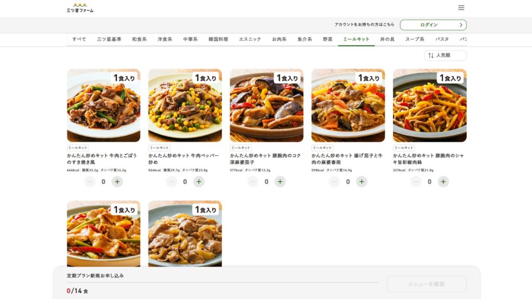Add 揚げ茄子と牛肉の麻婆春雨 using plus icon
Image resolution: width=532 pixels, height=299 pixels.
tap(362, 182)
